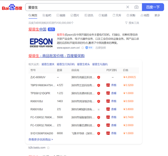Select related category 爱普生写真机

pyautogui.click(x=100, y=64)
